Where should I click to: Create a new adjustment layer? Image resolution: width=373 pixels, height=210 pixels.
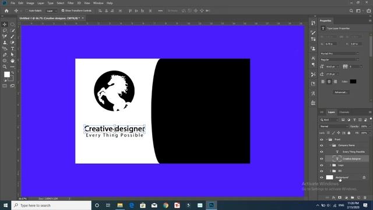[x=346, y=198]
